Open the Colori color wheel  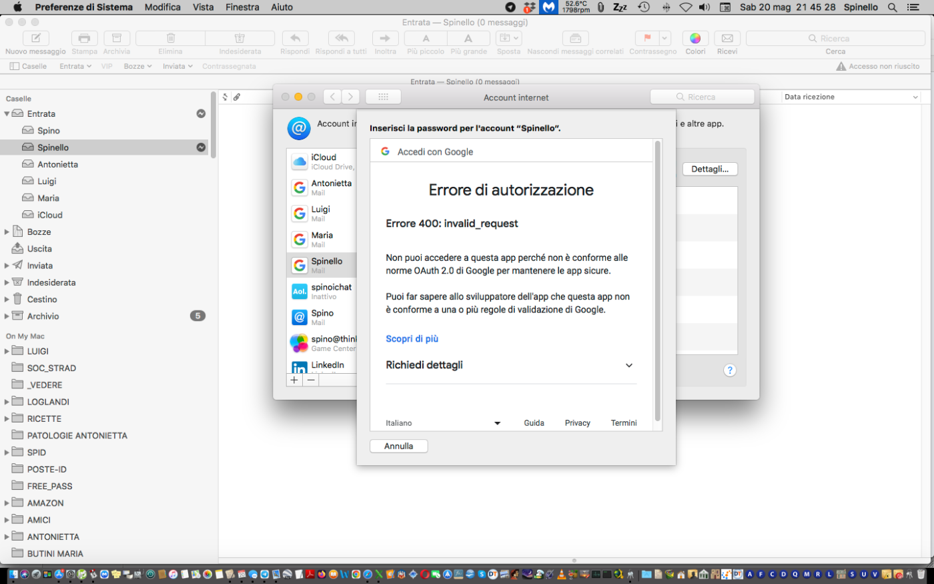point(695,38)
